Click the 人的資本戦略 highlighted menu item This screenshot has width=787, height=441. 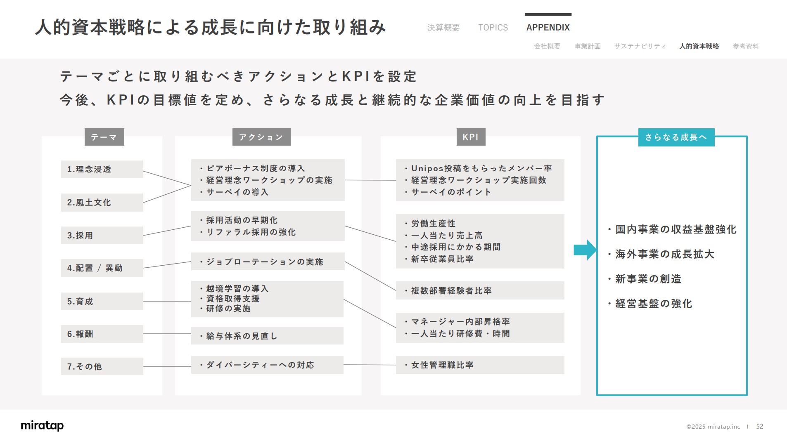point(699,46)
